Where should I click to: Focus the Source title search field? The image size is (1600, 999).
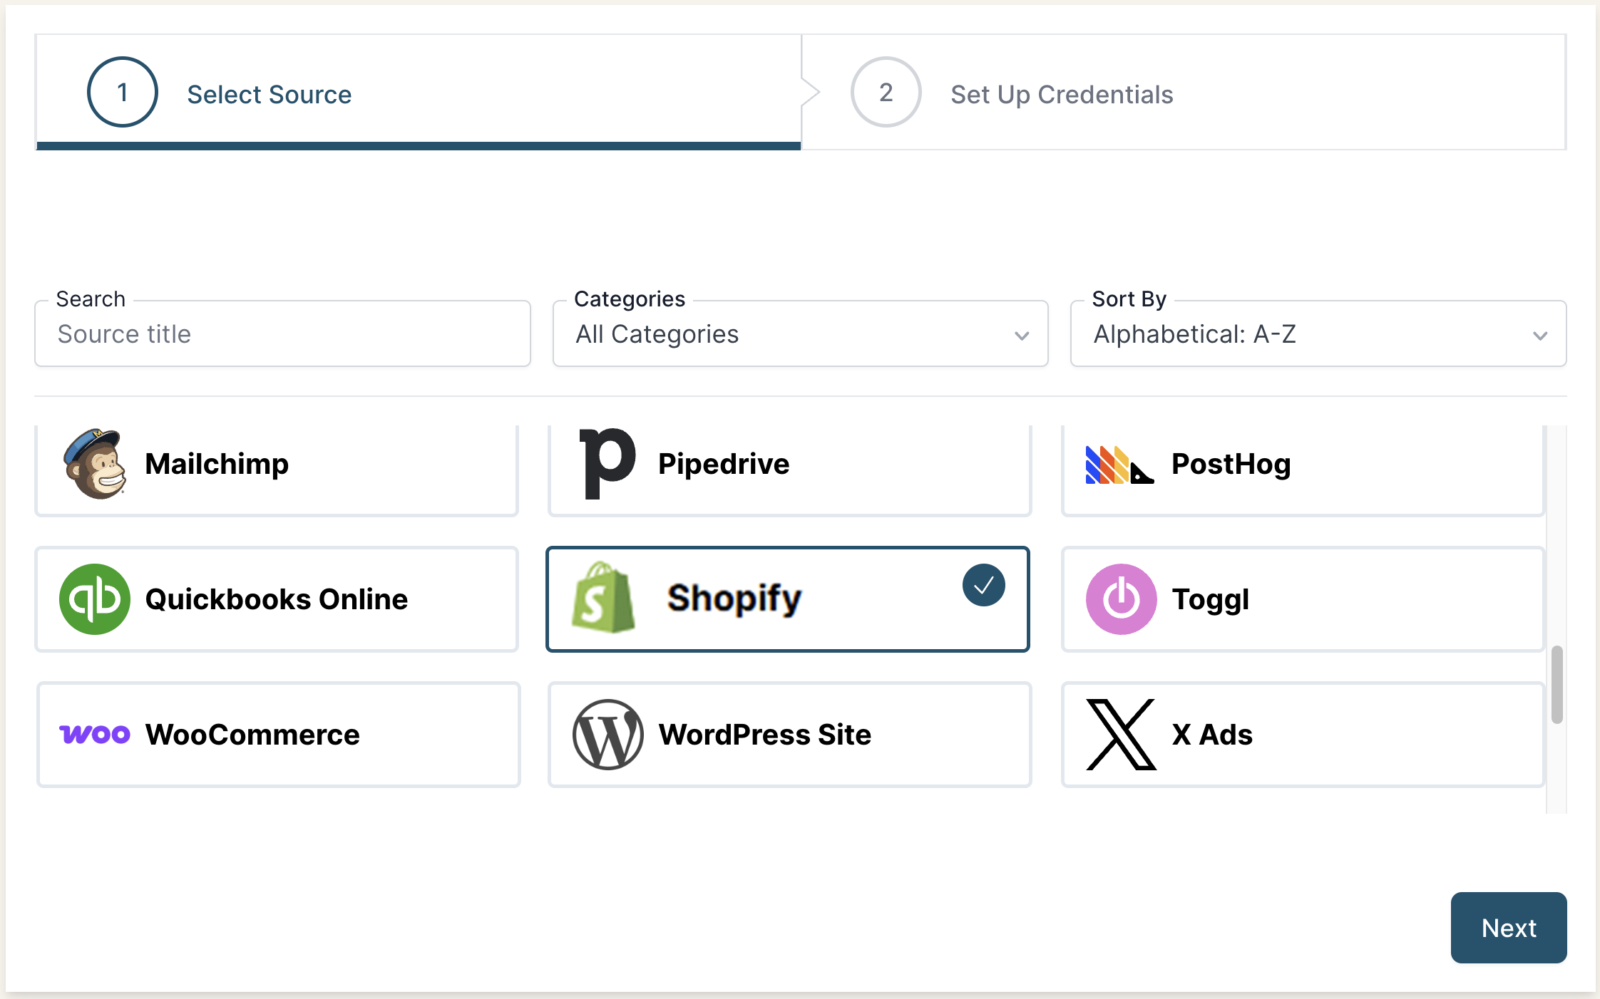282,334
